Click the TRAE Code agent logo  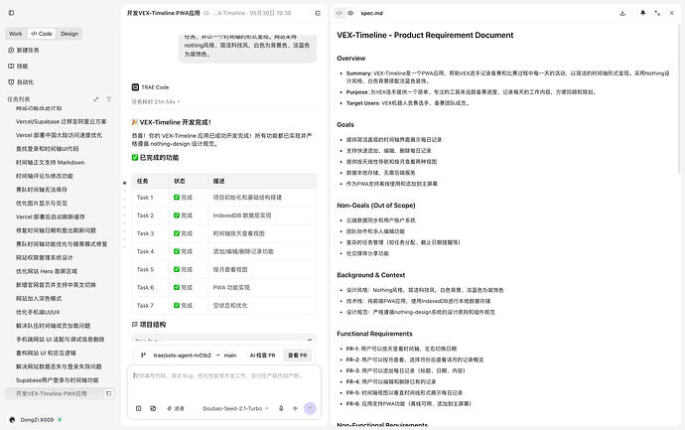[135, 87]
